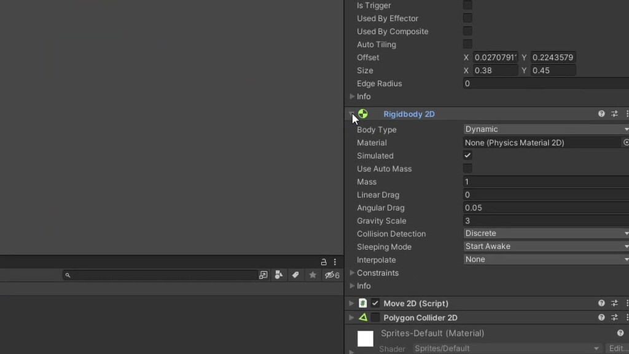Expand the Constraints section
This screenshot has height=354, width=629.
(353, 273)
